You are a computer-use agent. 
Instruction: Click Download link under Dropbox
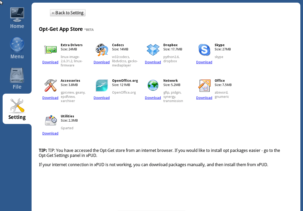(x=153, y=62)
